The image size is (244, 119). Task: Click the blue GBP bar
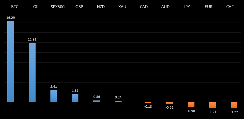coord(75,98)
